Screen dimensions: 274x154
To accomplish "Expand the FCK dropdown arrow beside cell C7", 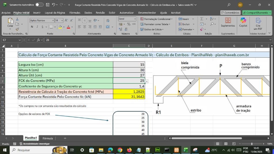I will tap(147, 81).
